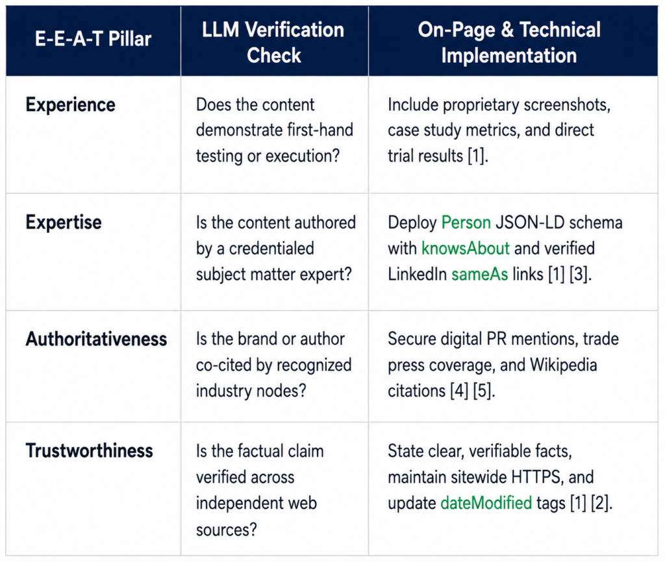
Task: Click the 'co-cited by recognized industry nodes' cell
Action: [x=273, y=365]
